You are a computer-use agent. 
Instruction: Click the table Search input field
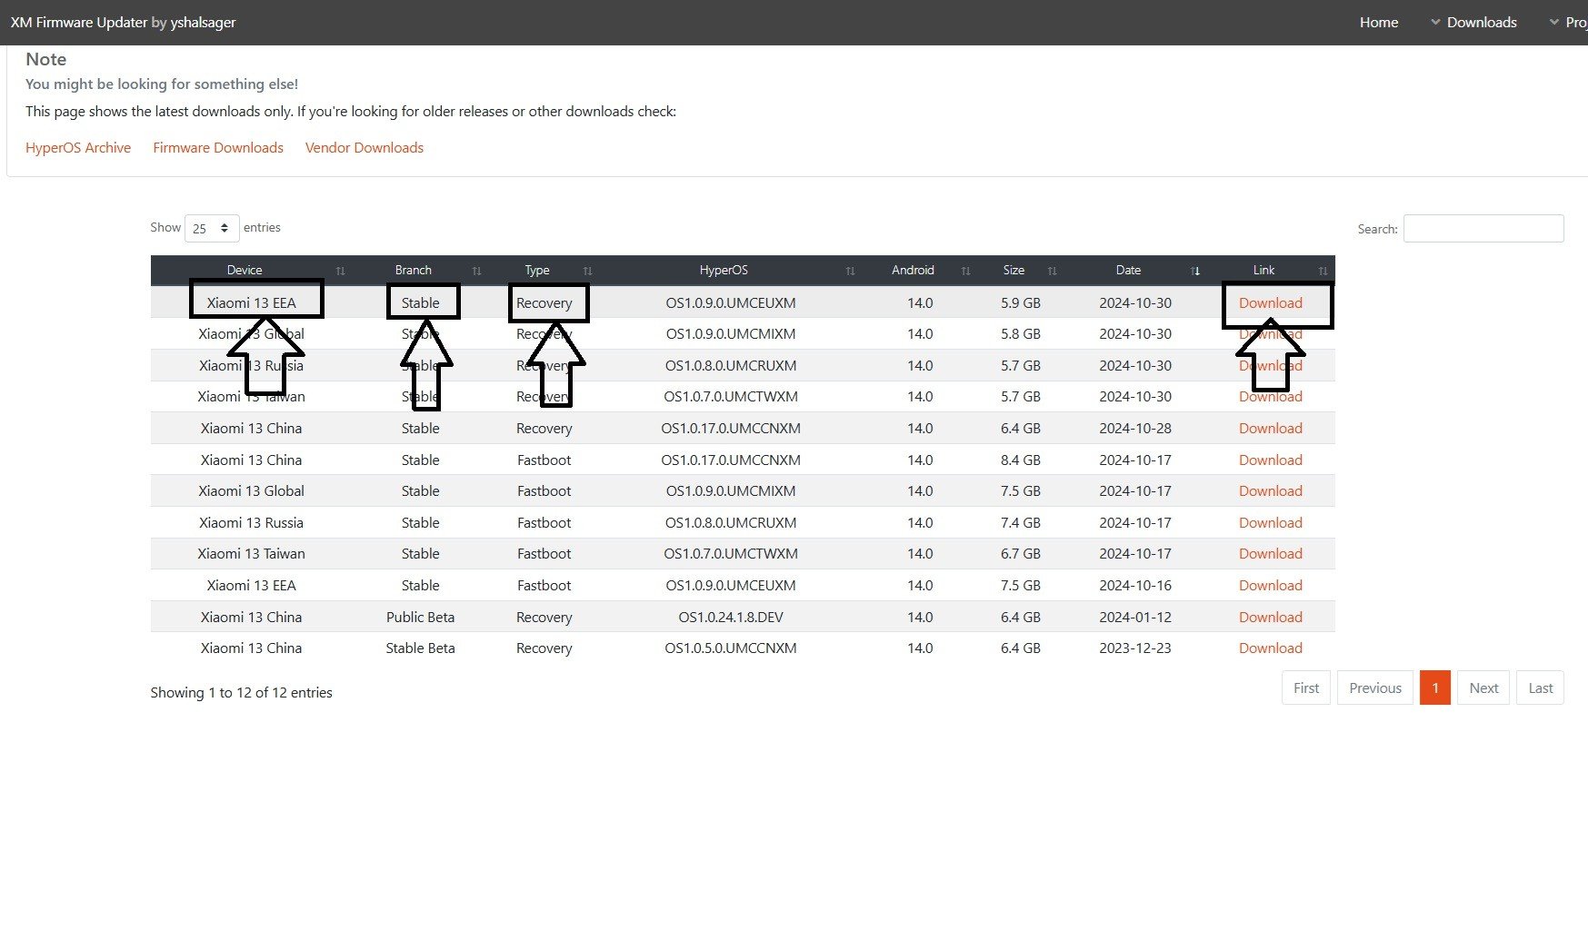pos(1483,229)
